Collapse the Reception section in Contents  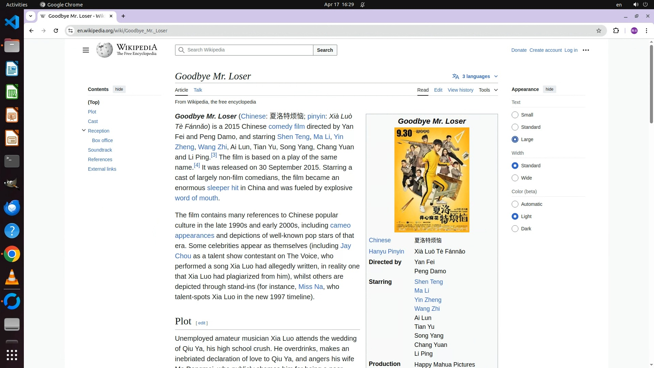(84, 131)
